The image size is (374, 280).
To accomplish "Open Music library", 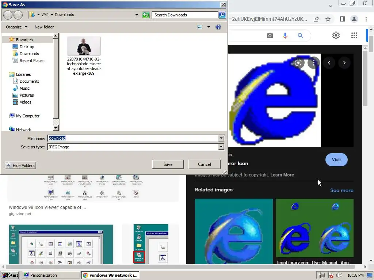I will pos(24,88).
